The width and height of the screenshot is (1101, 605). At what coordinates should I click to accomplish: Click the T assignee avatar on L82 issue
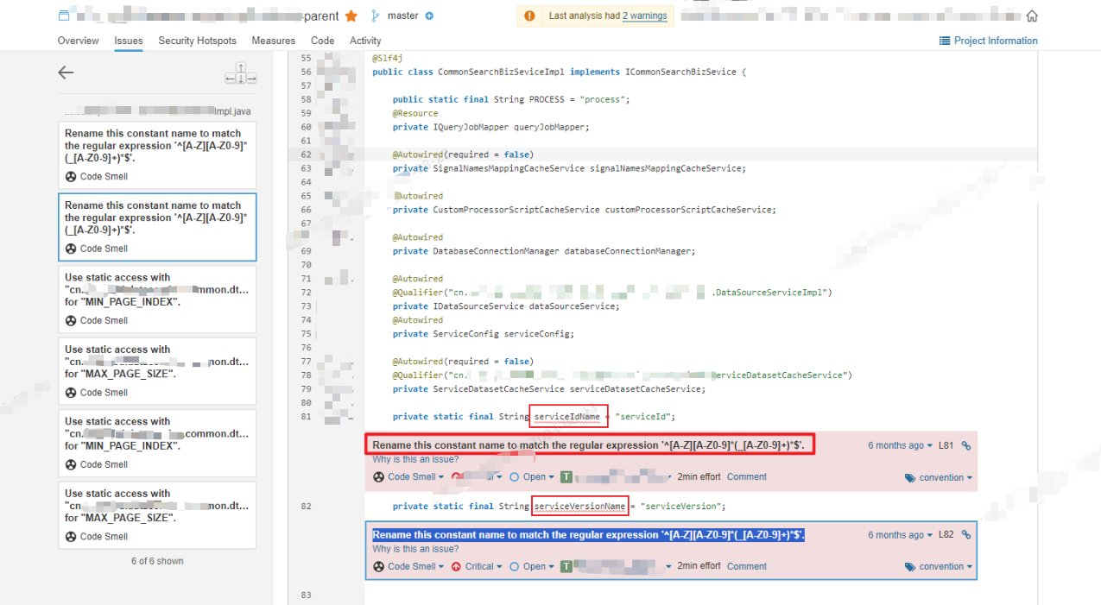point(566,567)
